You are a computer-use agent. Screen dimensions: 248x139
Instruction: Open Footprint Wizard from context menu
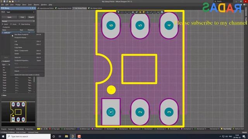click(21, 38)
